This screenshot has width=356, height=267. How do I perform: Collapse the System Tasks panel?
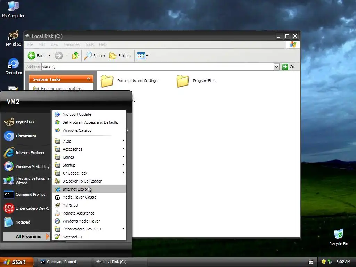88,79
